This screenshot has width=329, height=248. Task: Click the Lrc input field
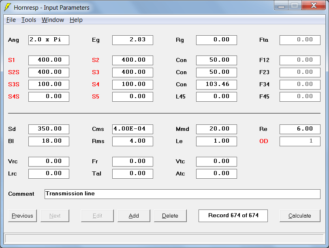49,174
